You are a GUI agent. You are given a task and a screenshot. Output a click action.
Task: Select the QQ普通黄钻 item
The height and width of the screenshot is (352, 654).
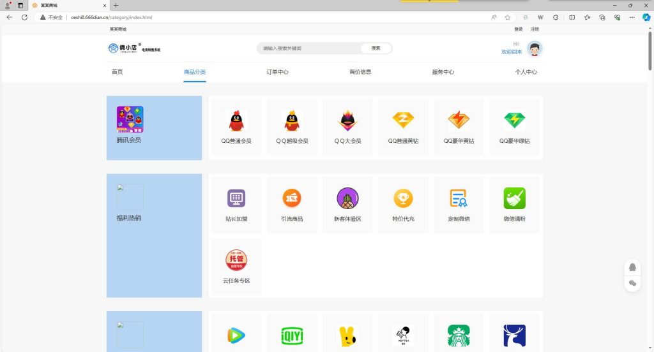[403, 127]
